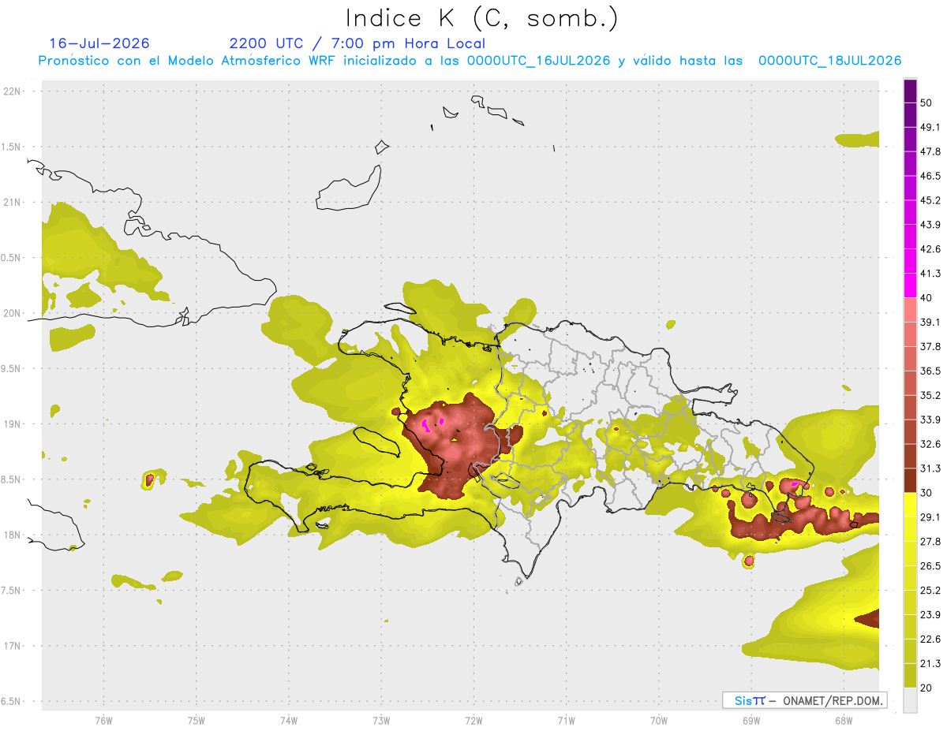This screenshot has height=731, width=947.
Task: Click the colorbar label '46.5'
Action: click(930, 176)
